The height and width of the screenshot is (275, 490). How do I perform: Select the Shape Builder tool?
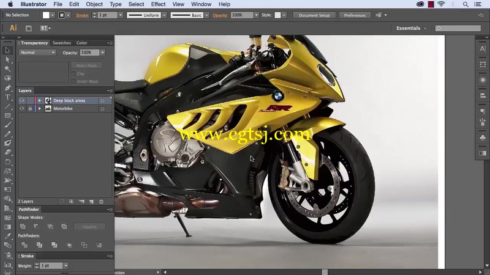coord(7,199)
